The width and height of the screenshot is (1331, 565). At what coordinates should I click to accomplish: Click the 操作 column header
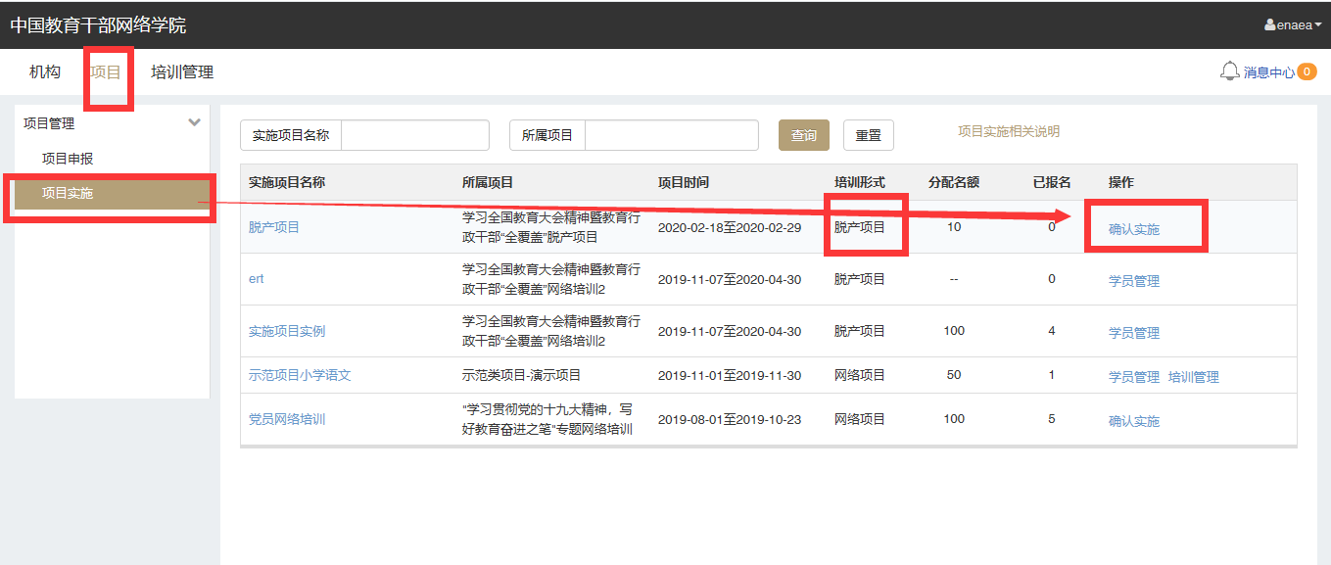point(1121,182)
